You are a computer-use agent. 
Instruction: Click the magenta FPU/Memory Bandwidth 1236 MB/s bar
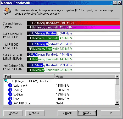pos(74,27)
